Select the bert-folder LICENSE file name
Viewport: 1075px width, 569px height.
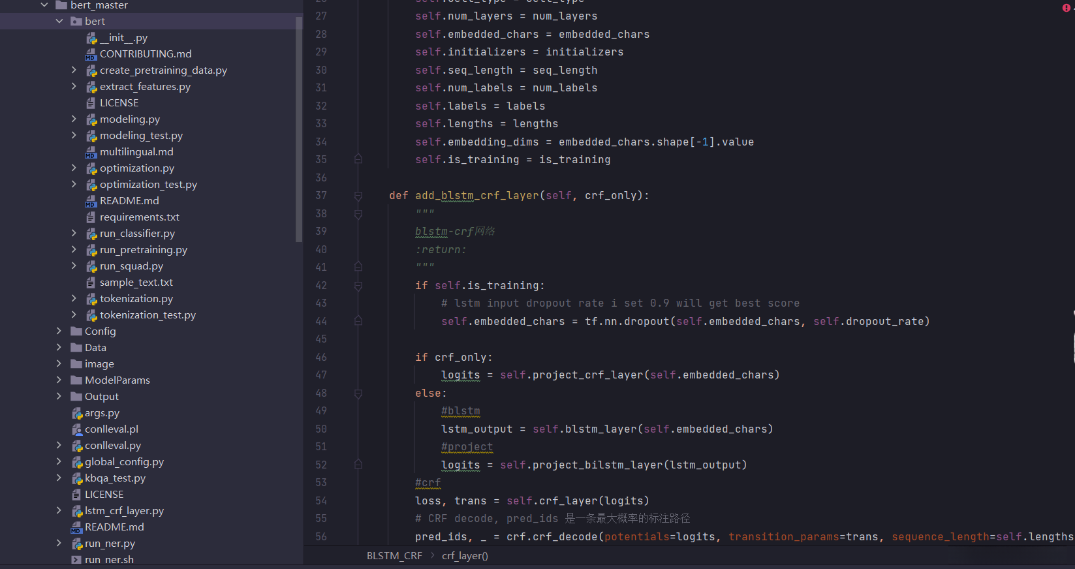(119, 103)
